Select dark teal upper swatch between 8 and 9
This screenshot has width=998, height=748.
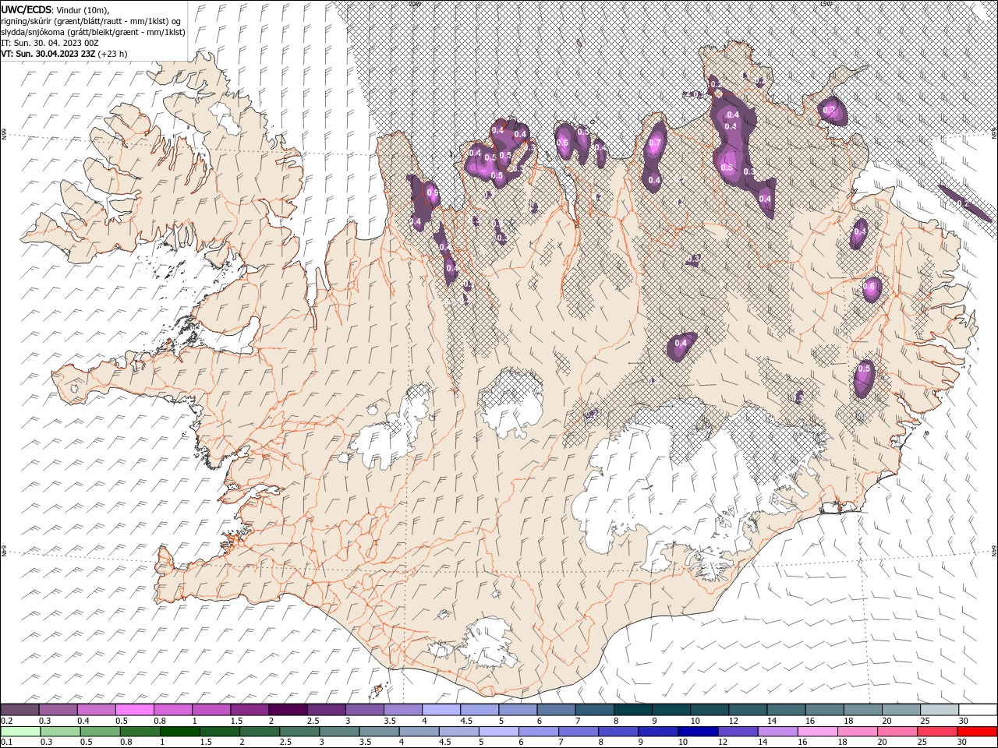(x=632, y=710)
